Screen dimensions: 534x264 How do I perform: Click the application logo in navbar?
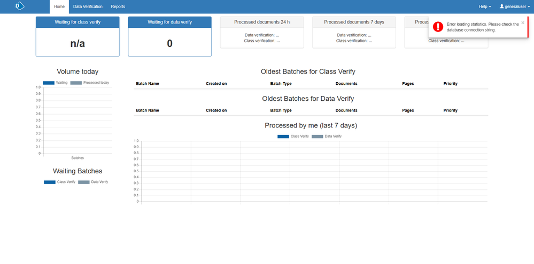(x=20, y=6)
